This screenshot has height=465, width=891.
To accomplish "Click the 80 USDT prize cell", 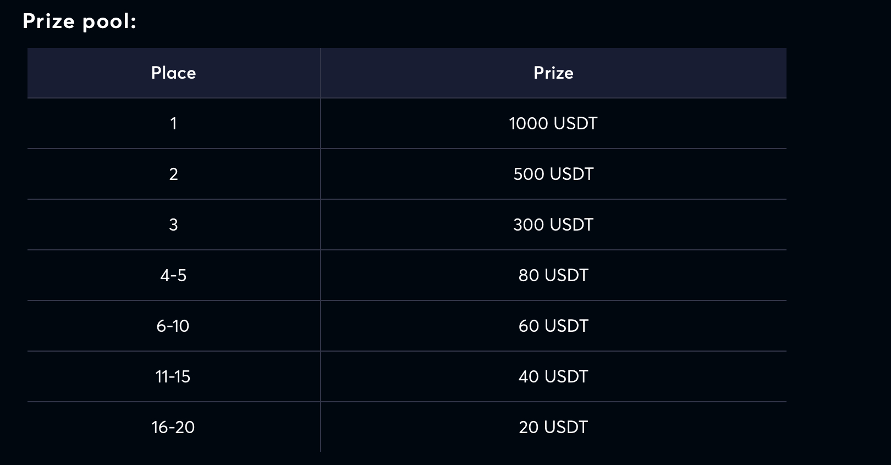I will click(x=553, y=276).
